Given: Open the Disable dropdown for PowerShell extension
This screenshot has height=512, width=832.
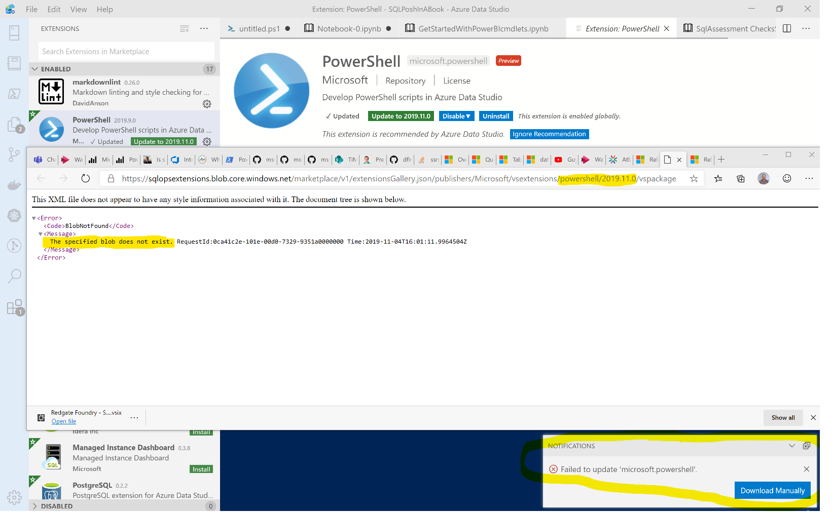Looking at the screenshot, I should 456,116.
